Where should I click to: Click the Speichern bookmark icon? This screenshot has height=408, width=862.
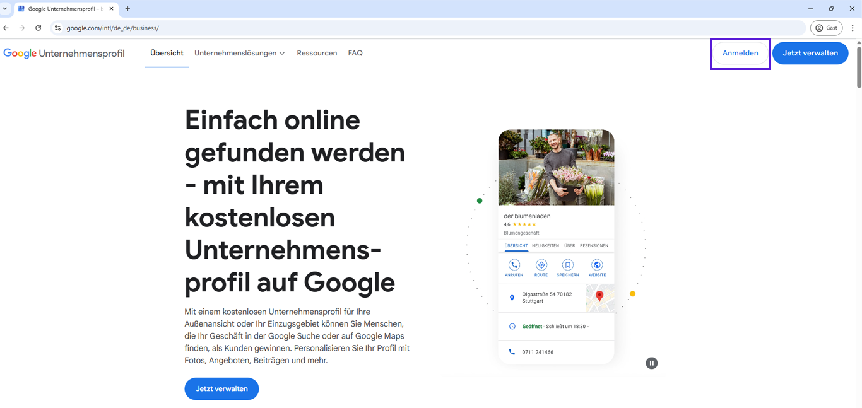pyautogui.click(x=568, y=265)
